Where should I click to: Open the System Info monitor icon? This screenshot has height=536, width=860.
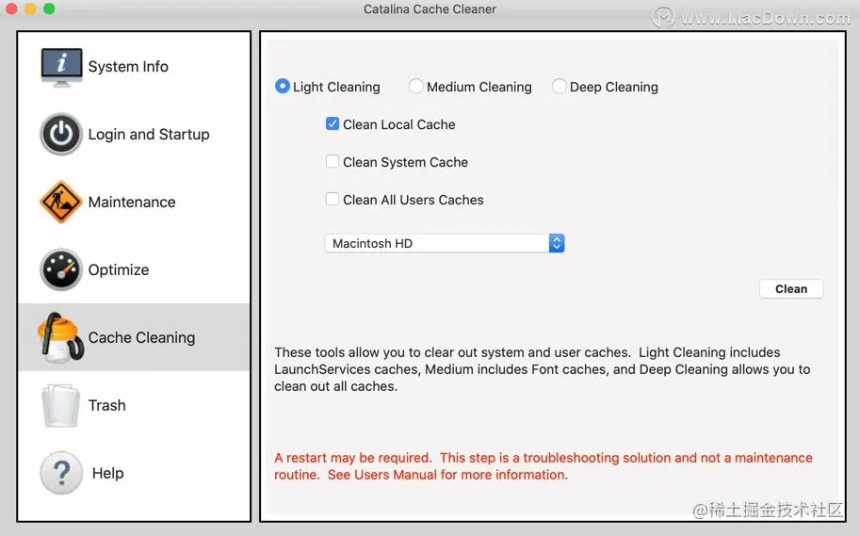pyautogui.click(x=61, y=67)
